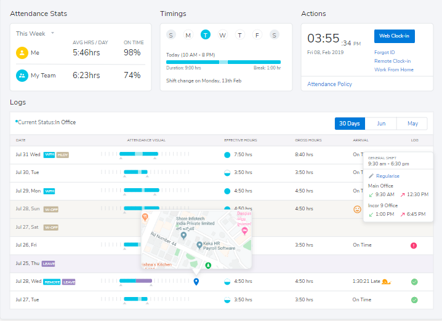The height and width of the screenshot is (321, 442).
Task: Click the HLDY tag on Jul 31 Wed
Action: [63, 155]
